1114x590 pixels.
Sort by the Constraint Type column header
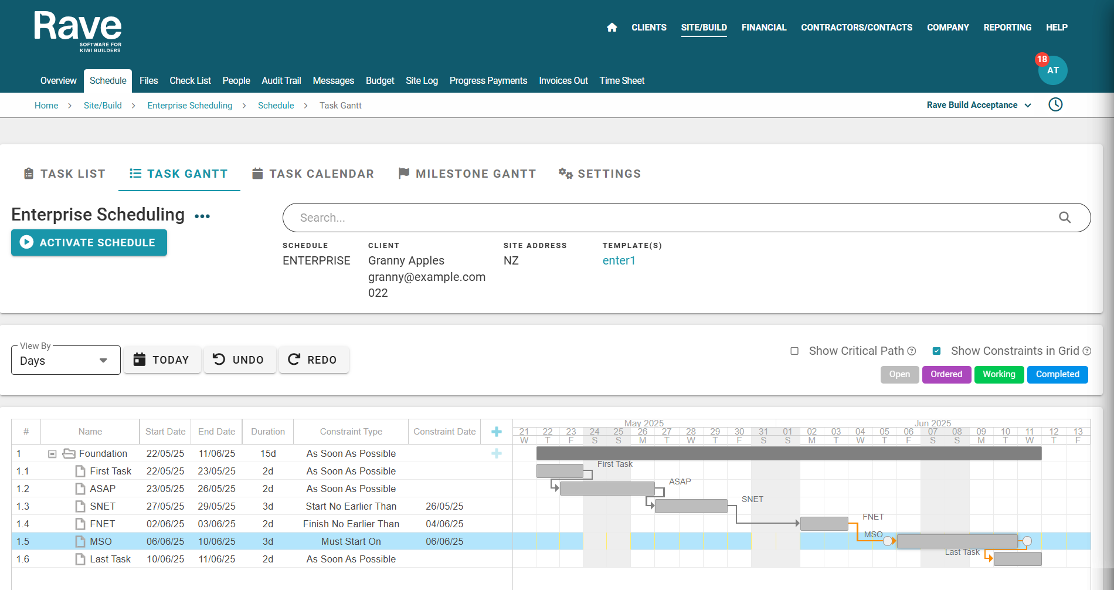click(x=351, y=432)
